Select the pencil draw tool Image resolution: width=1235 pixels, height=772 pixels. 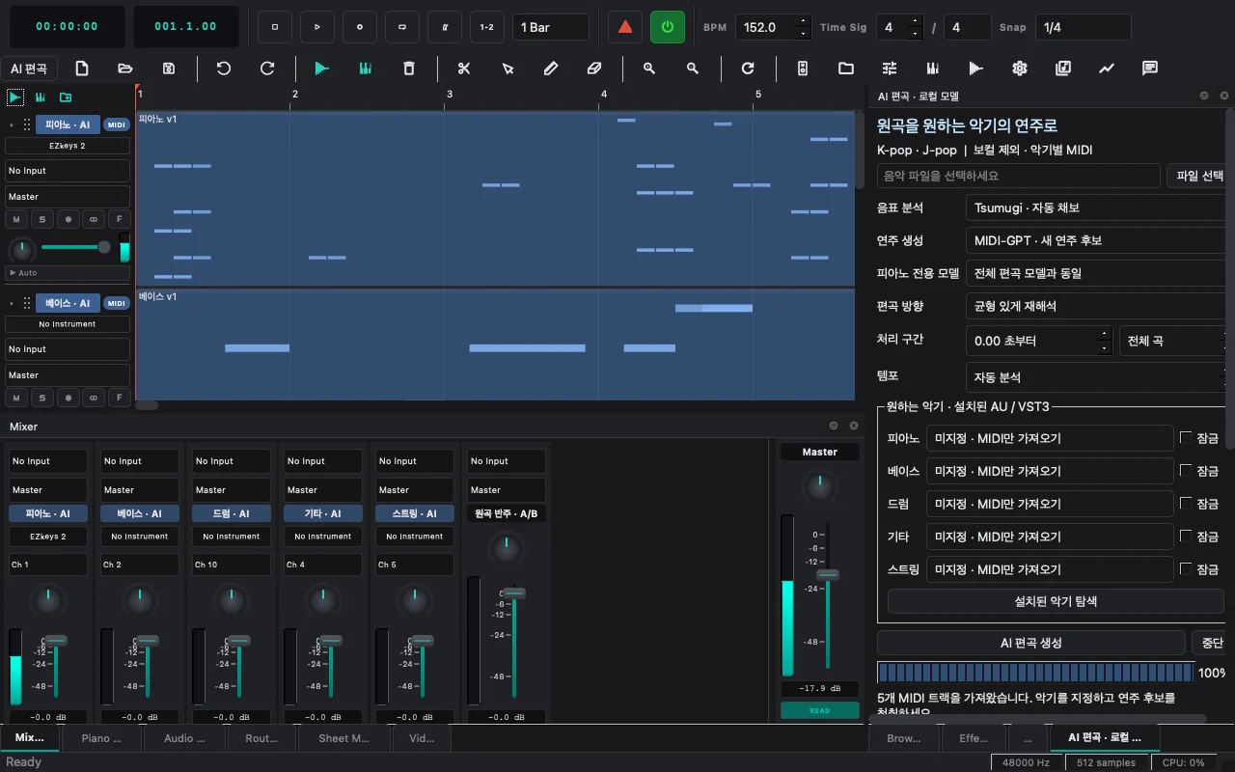coord(551,69)
